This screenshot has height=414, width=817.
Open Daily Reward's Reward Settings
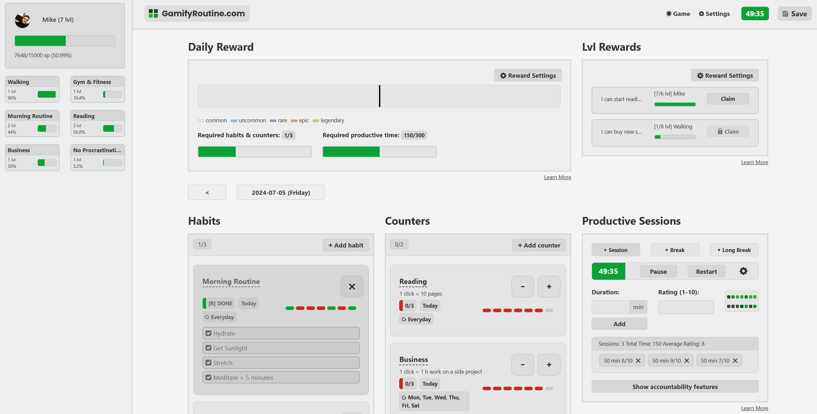[x=528, y=75]
